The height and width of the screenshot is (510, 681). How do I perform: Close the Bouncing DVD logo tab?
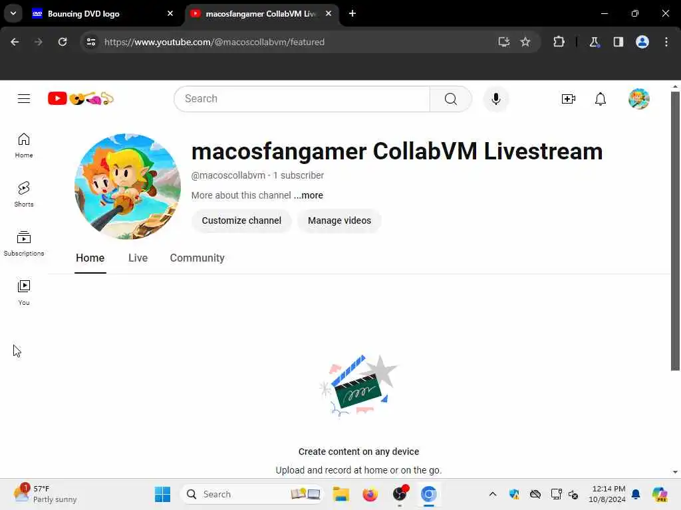point(170,13)
